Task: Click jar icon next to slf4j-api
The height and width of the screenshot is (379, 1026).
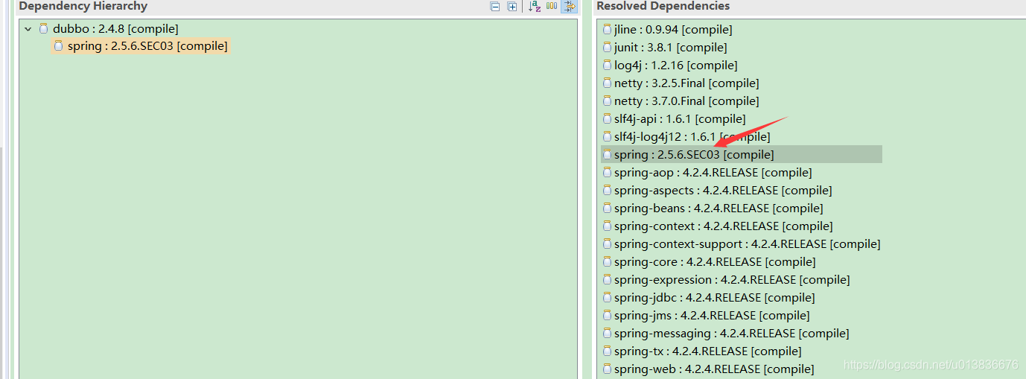Action: pyautogui.click(x=607, y=119)
